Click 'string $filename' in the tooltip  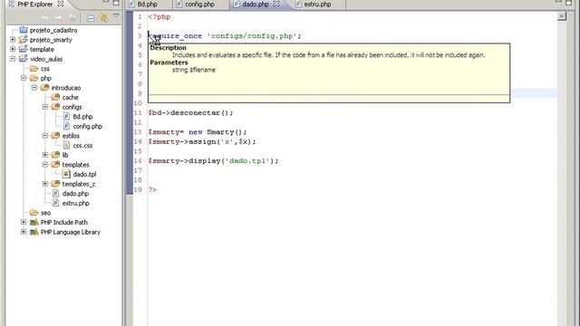[x=194, y=70]
